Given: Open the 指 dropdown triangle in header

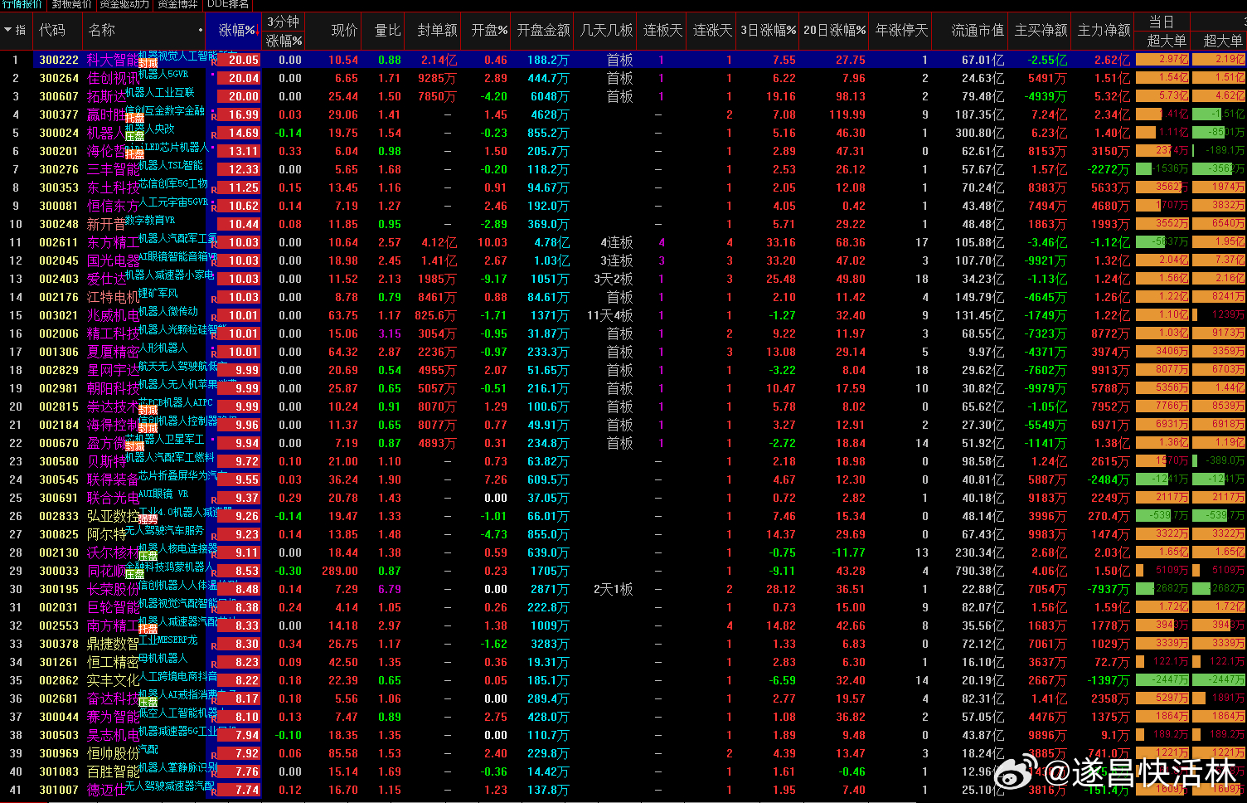Looking at the screenshot, I should [x=8, y=30].
